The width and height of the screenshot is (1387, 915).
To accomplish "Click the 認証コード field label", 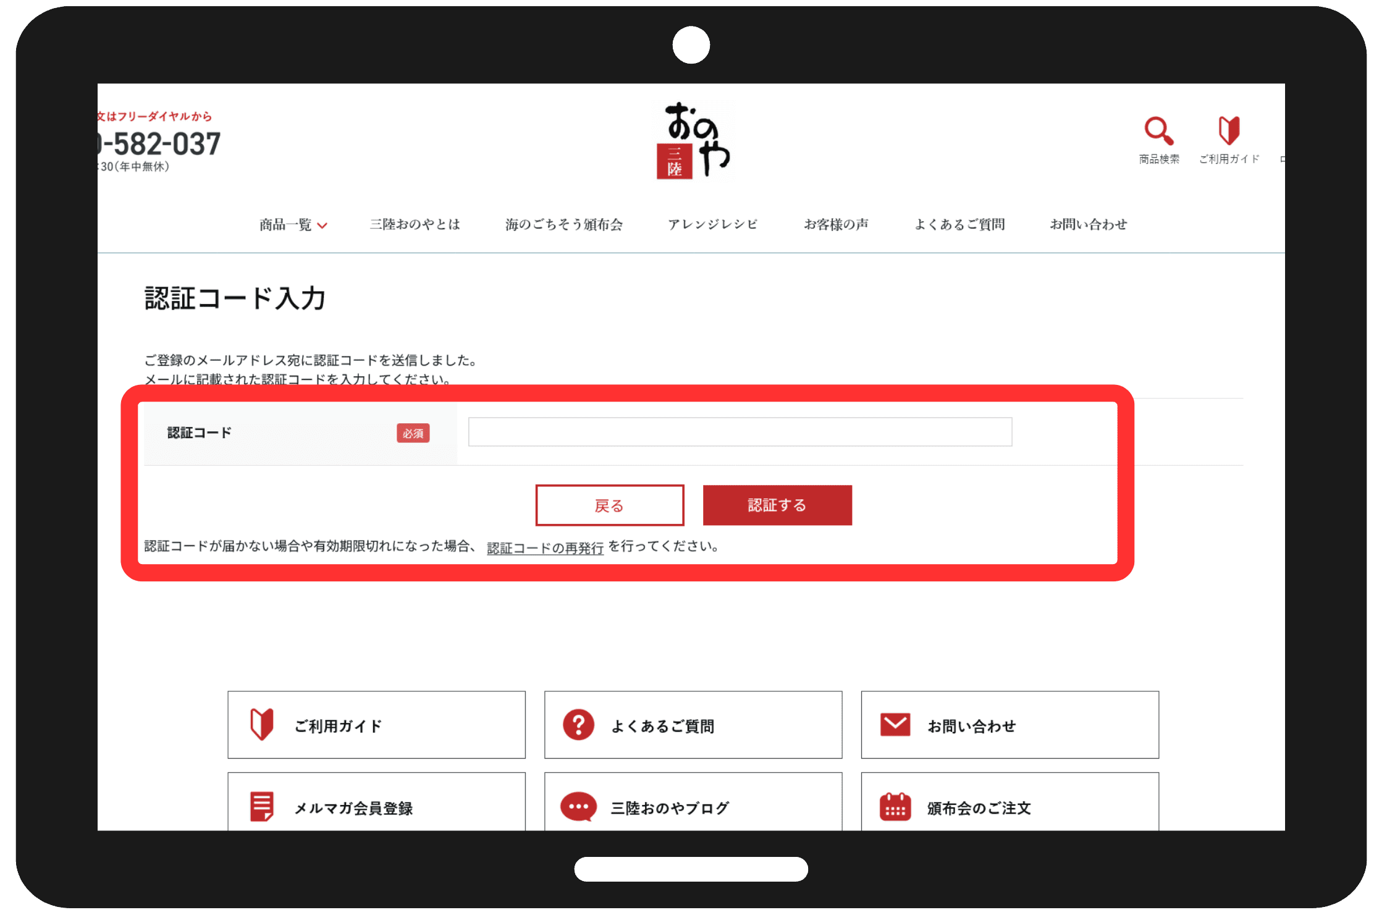I will [x=199, y=432].
